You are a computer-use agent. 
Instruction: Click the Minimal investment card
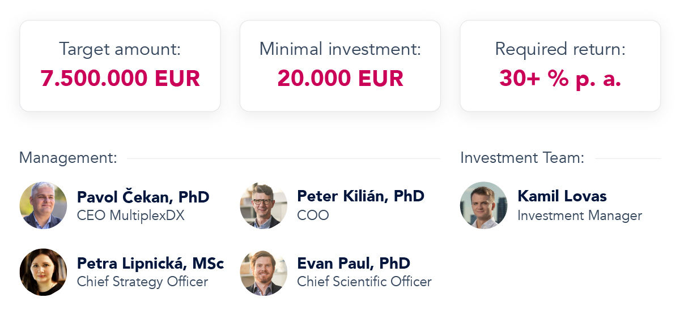point(340,66)
